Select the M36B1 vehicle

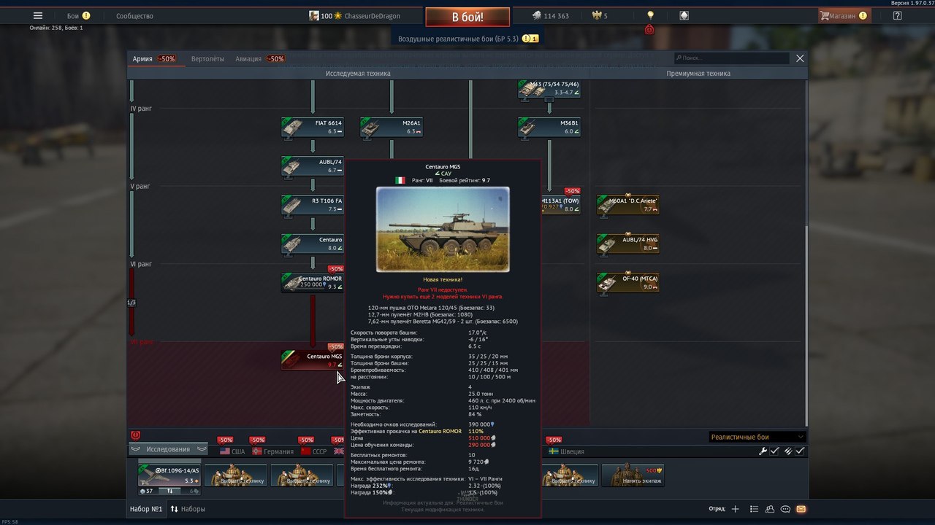[x=549, y=128]
